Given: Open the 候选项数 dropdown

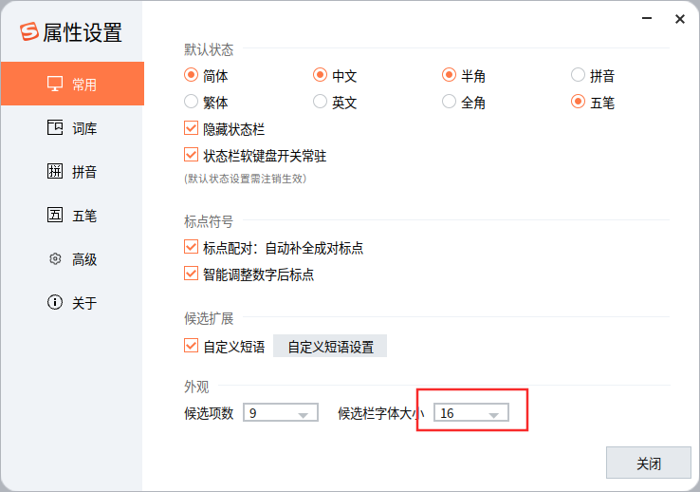Looking at the screenshot, I should click(281, 412).
